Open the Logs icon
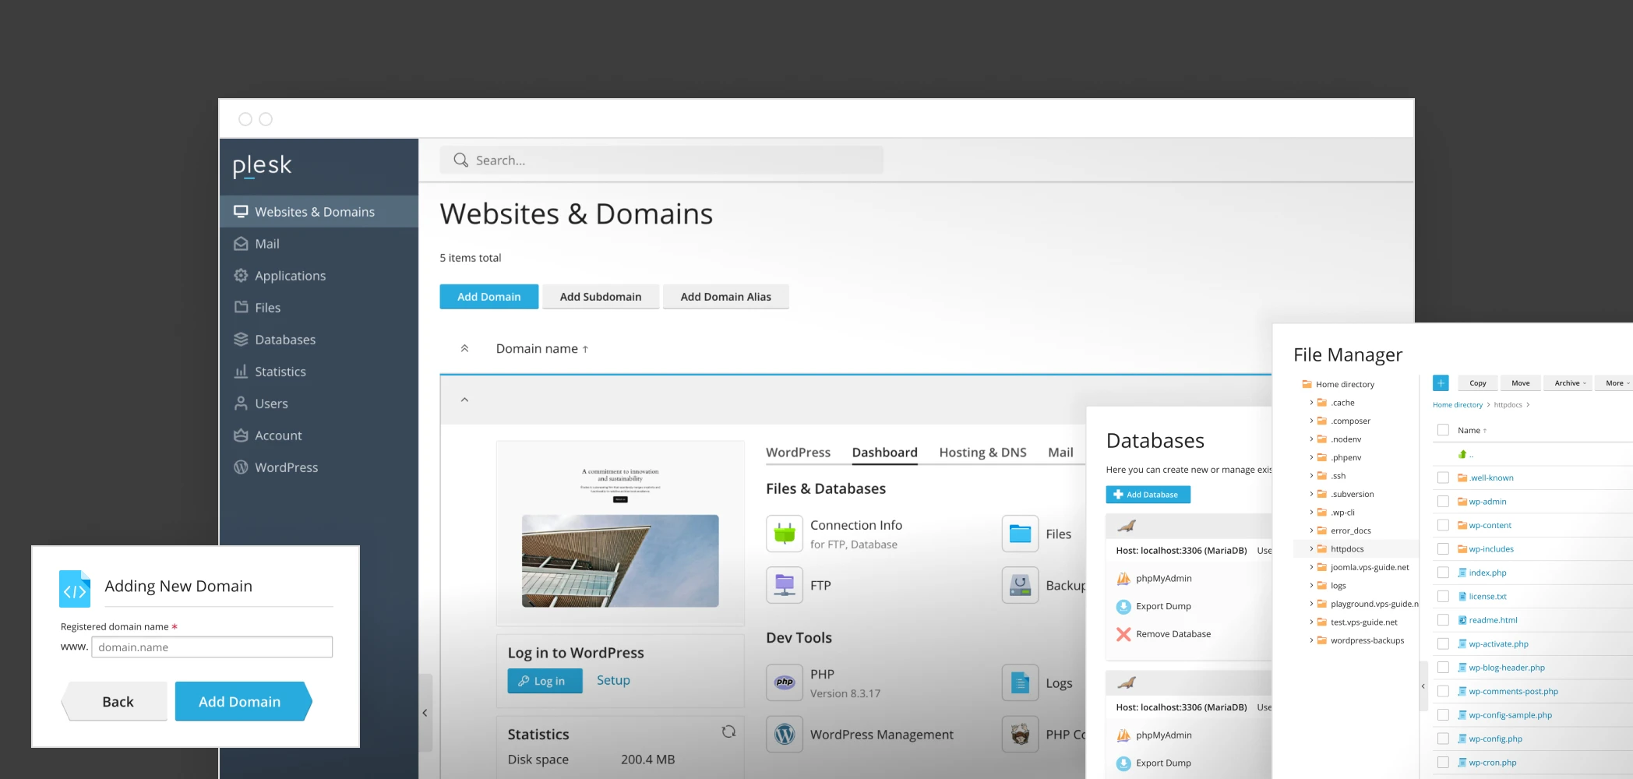This screenshot has width=1633, height=779. (1020, 682)
